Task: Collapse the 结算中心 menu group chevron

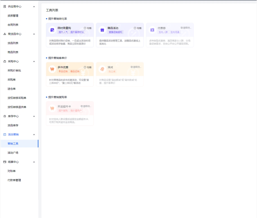Action: (34, 162)
